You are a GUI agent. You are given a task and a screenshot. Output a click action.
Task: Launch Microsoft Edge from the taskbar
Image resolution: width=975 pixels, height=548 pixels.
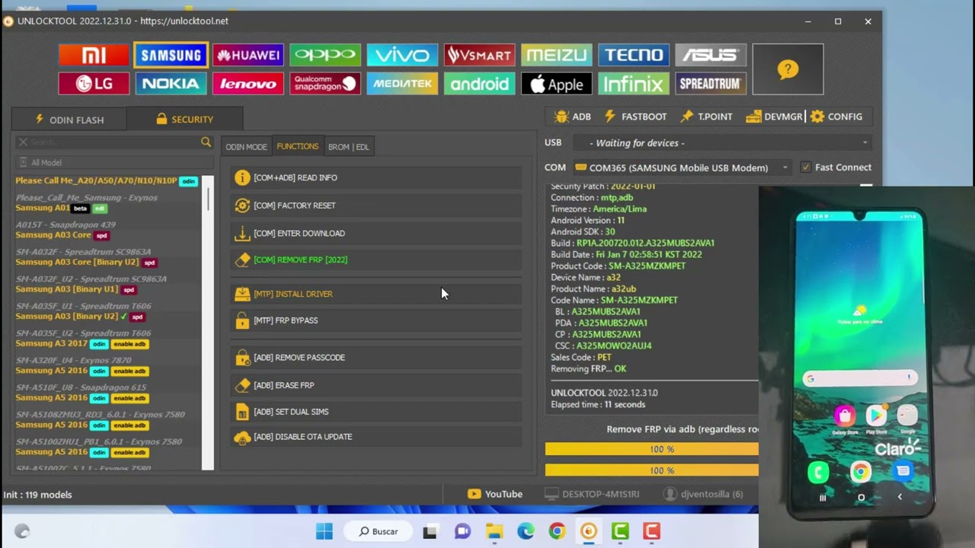pos(526,531)
